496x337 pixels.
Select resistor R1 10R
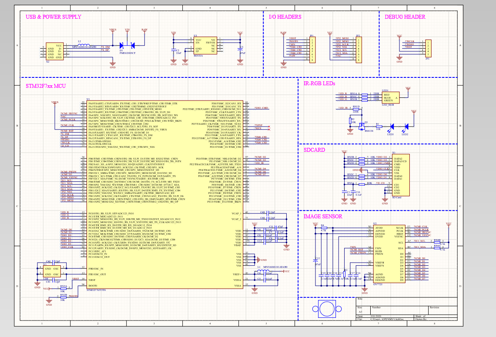pos(379,127)
